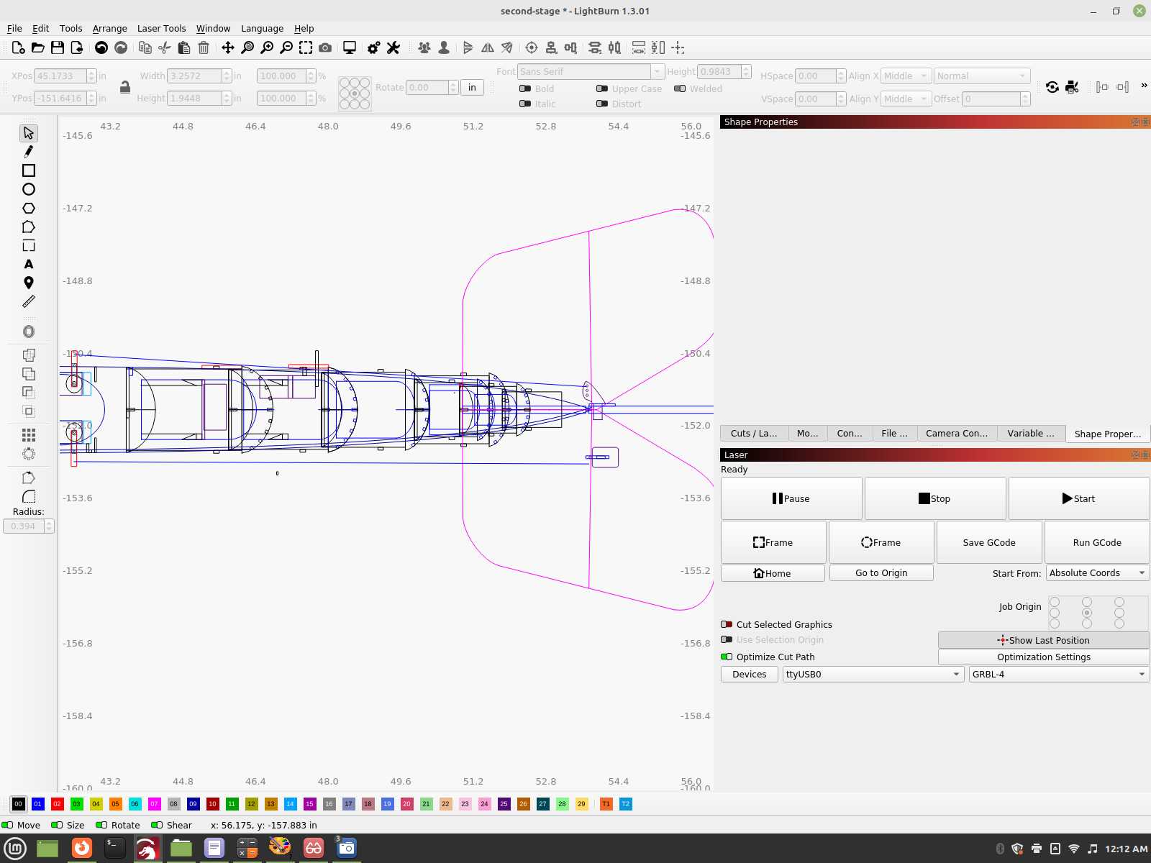
Task: Choose the Ellipse drawing tool
Action: coord(29,189)
